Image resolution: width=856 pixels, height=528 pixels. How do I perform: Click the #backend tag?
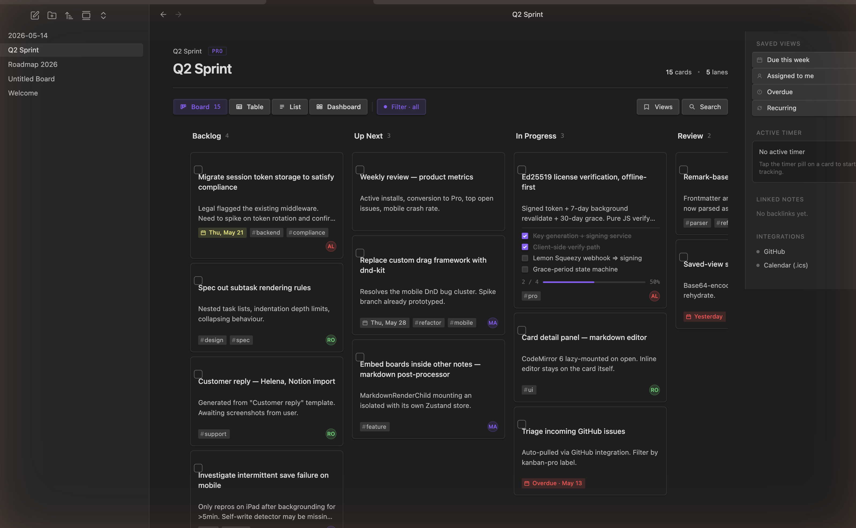point(266,233)
